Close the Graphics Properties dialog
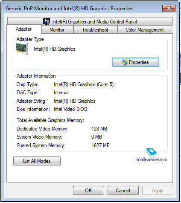181x203 pixels. click(169, 9)
